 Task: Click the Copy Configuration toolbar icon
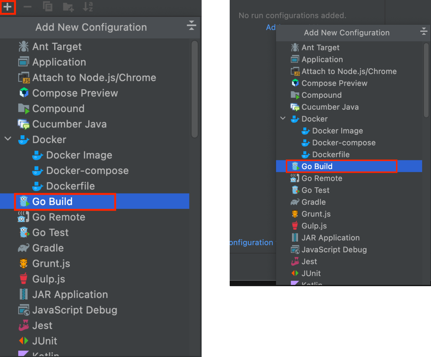[x=48, y=7]
